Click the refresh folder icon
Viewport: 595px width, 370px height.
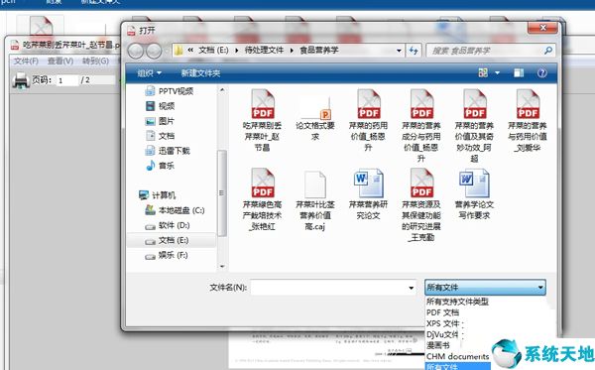click(414, 50)
